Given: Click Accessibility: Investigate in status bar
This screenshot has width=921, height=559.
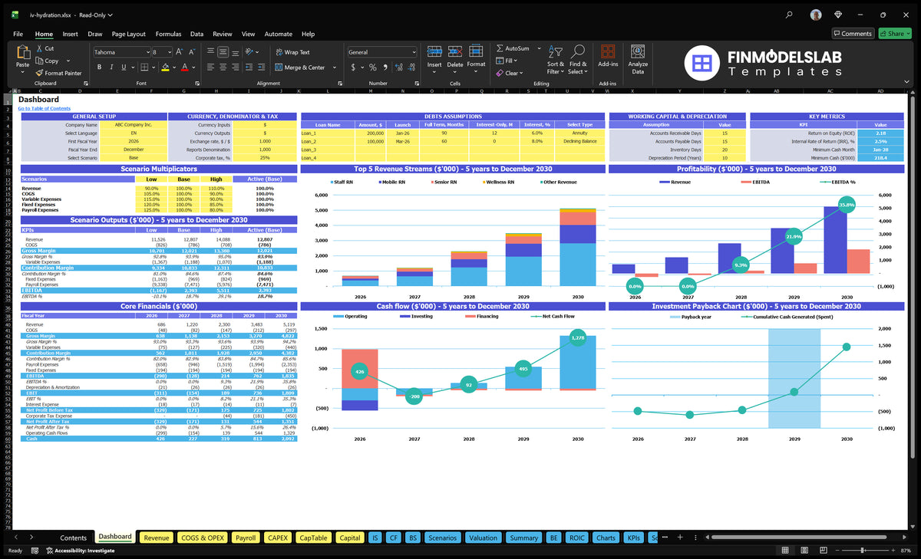Looking at the screenshot, I should (81, 551).
